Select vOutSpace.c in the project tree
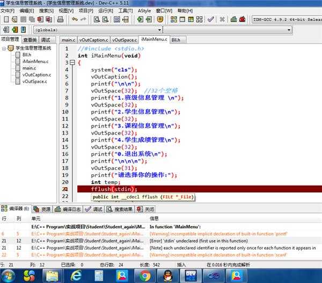This screenshot has width=322, height=283. click(34, 81)
